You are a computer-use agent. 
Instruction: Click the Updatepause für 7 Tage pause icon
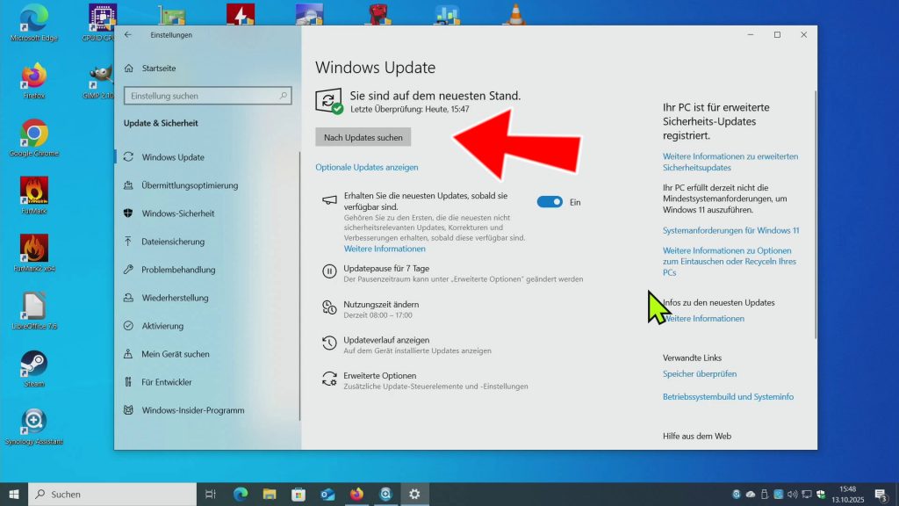point(329,272)
